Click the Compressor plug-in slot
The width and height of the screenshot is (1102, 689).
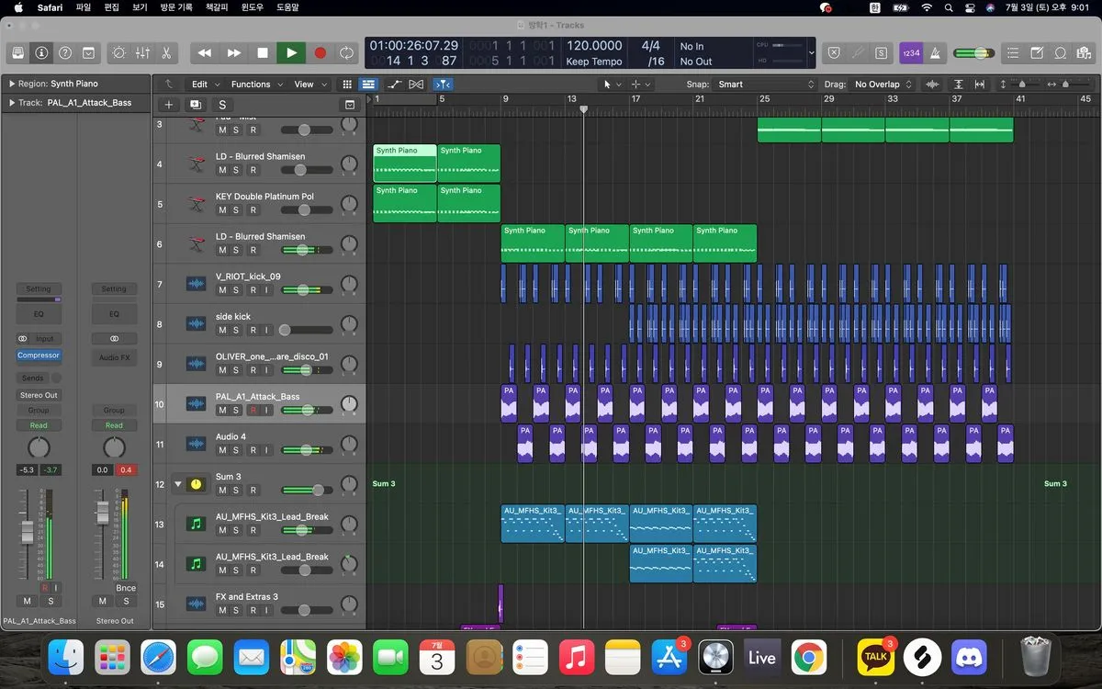(39, 356)
